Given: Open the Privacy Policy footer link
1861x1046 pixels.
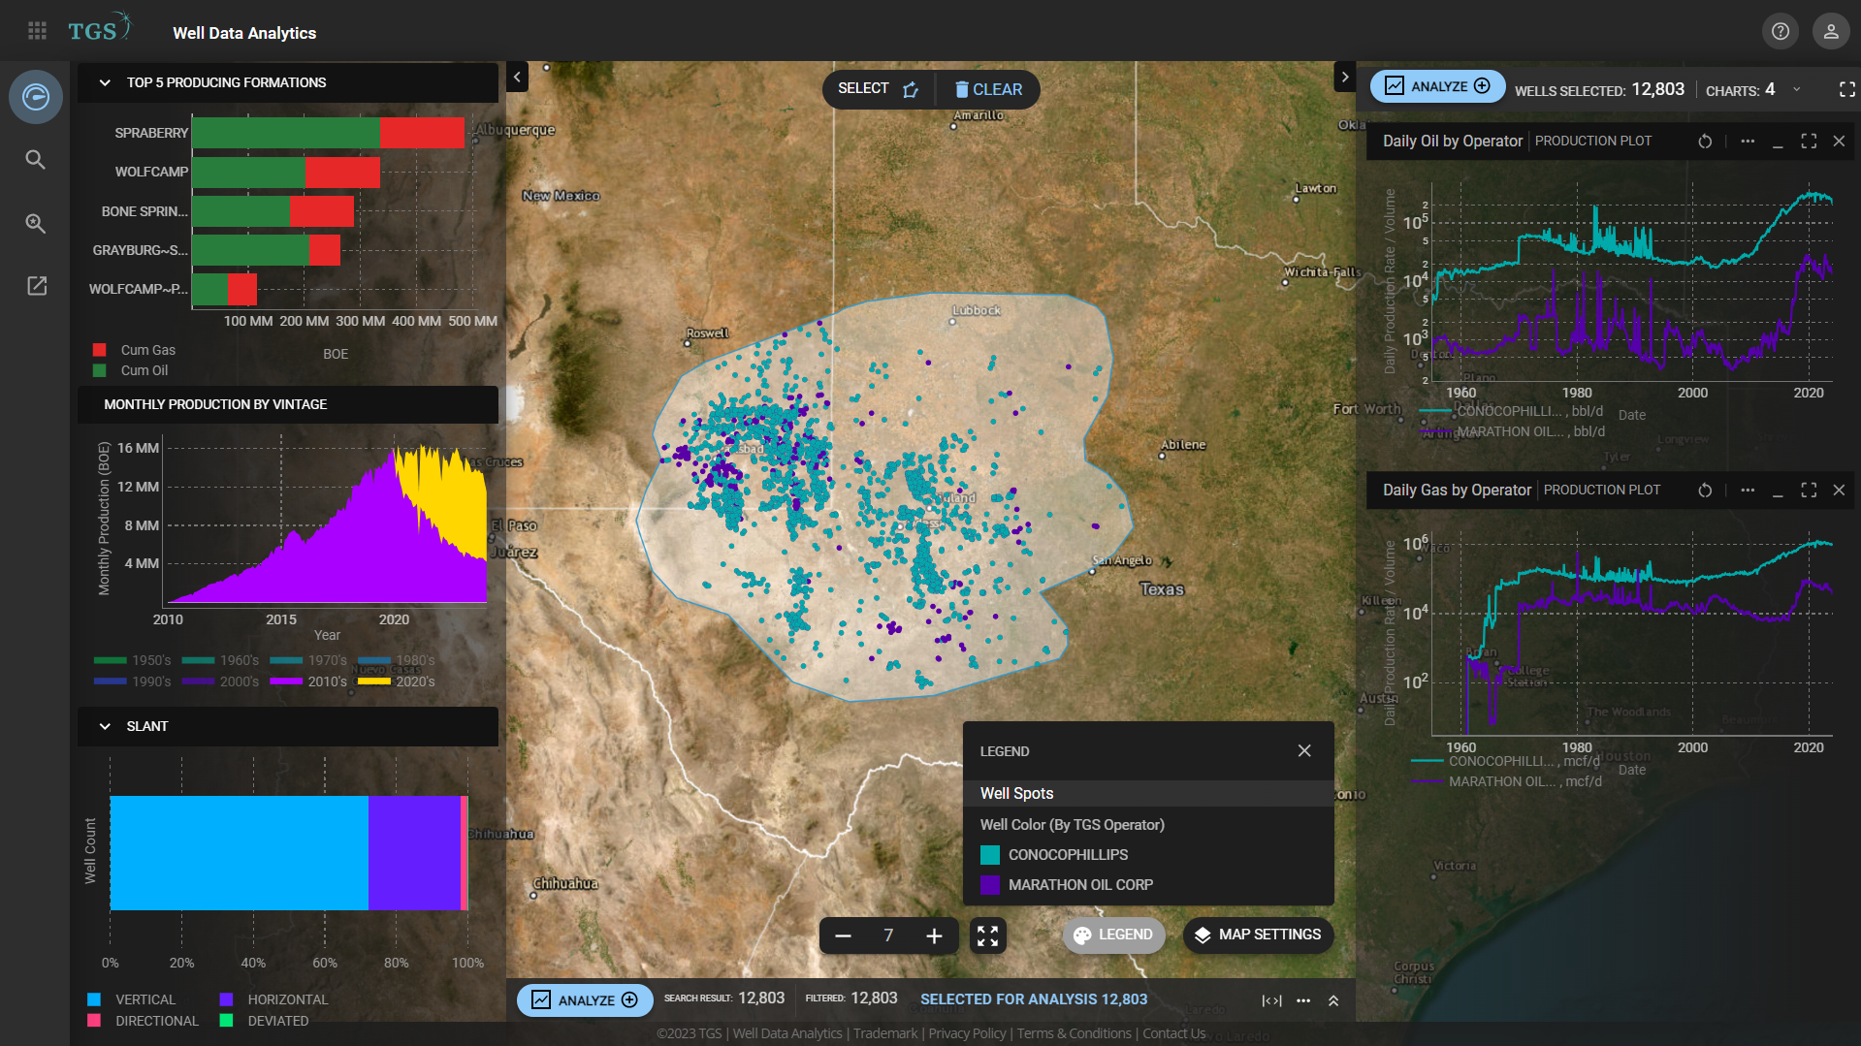Looking at the screenshot, I should pyautogui.click(x=967, y=1033).
